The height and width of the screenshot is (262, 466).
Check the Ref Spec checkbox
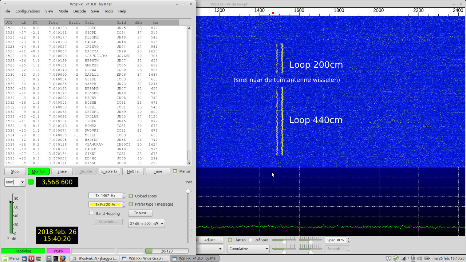(x=250, y=240)
